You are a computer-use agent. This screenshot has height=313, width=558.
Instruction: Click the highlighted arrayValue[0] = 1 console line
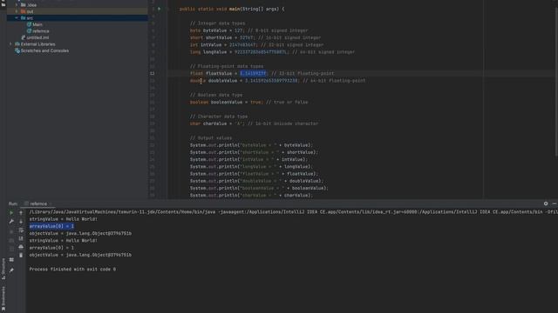point(51,226)
